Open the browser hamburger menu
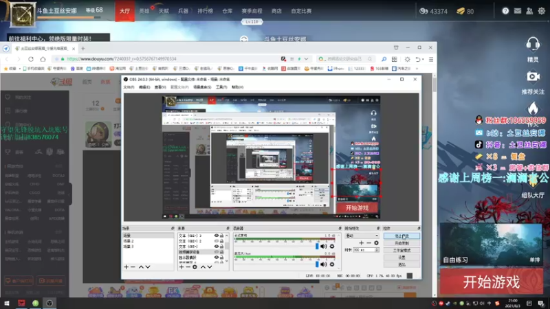The height and width of the screenshot is (309, 550). [x=431, y=59]
